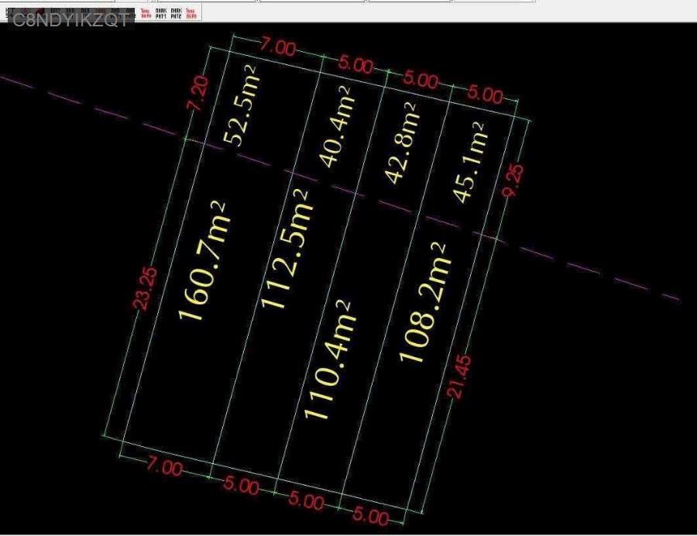Screen dimensions: 697x536
Task: Select the 7.00 dimension below the 160.7m² plot
Action: pyautogui.click(x=165, y=469)
